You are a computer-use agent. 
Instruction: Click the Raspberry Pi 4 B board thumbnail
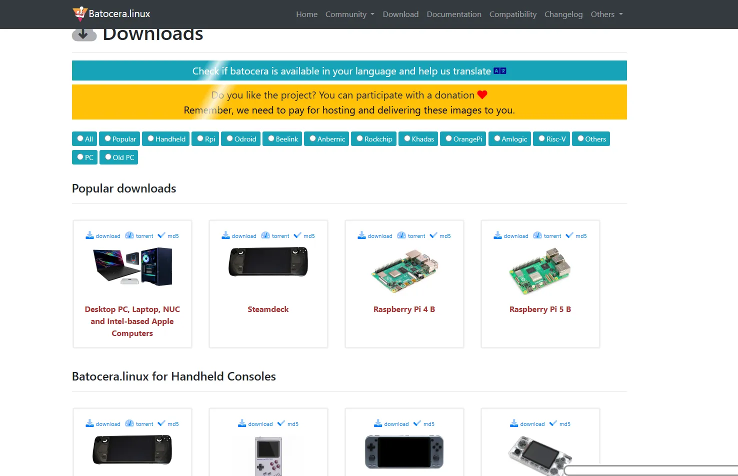click(x=404, y=271)
